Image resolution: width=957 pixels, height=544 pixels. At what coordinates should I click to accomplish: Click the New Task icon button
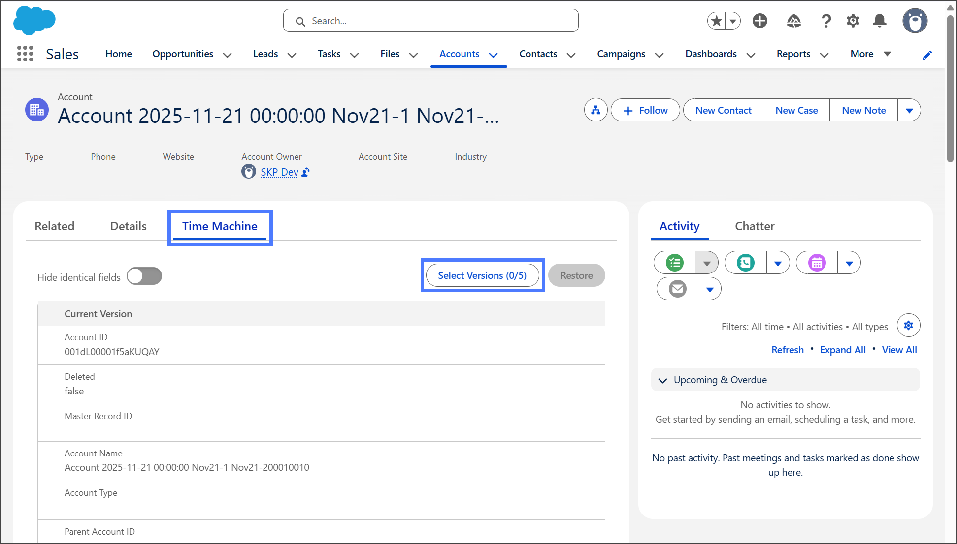point(675,263)
